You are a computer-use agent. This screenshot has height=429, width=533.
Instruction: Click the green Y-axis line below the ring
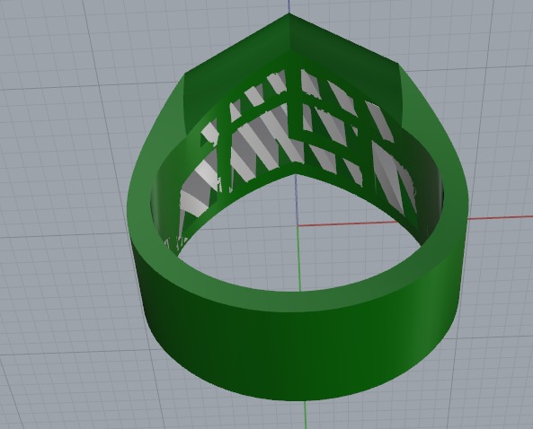click(x=306, y=415)
